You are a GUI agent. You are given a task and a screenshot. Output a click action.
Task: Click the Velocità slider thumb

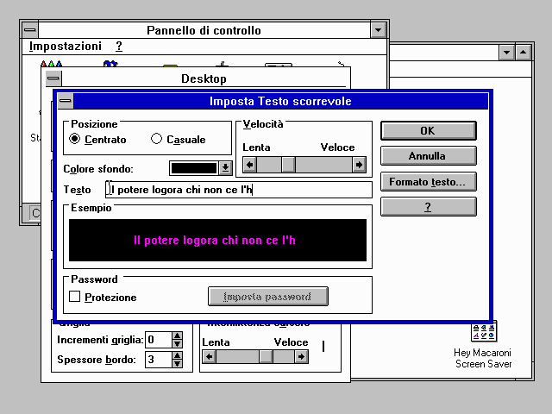click(x=288, y=165)
